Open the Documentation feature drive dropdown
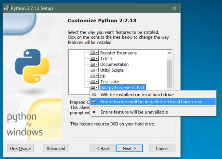222x159 pixels. [x=94, y=64]
